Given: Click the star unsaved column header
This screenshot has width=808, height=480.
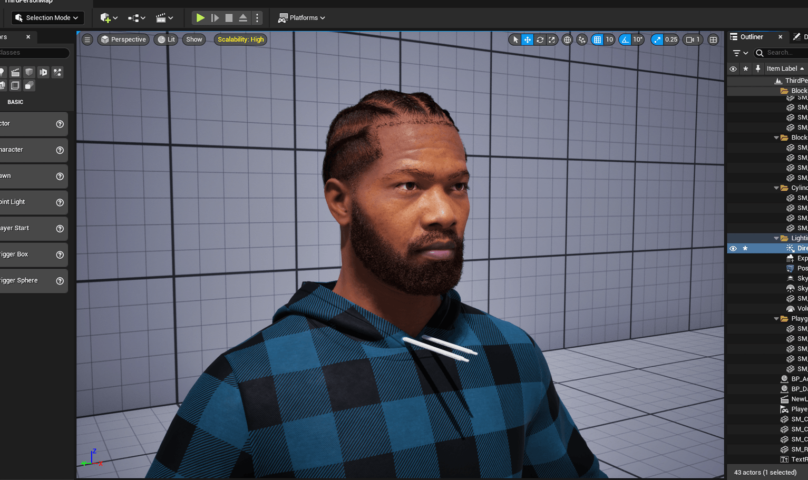Looking at the screenshot, I should point(745,68).
